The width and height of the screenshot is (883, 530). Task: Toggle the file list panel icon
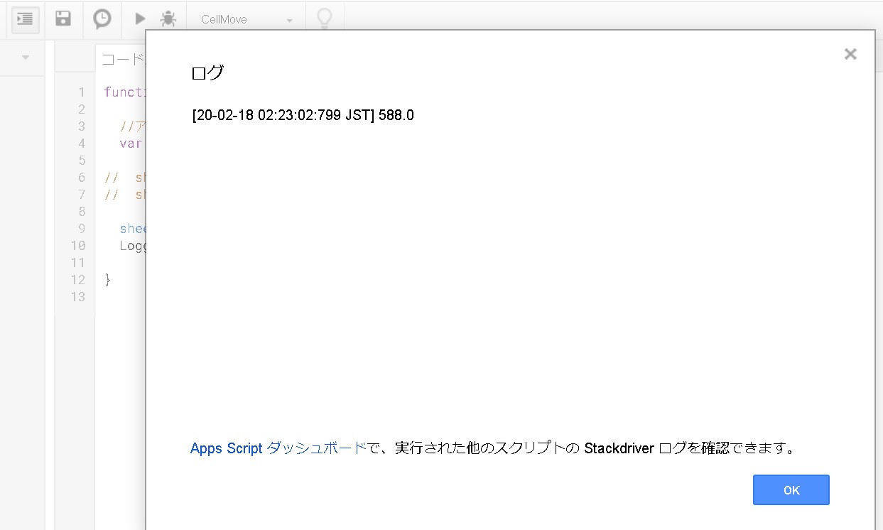25,19
